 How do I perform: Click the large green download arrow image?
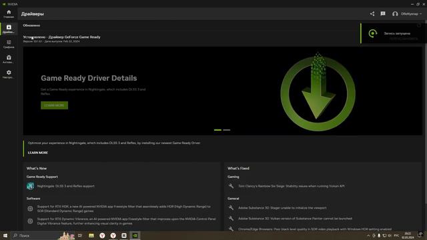(318, 92)
